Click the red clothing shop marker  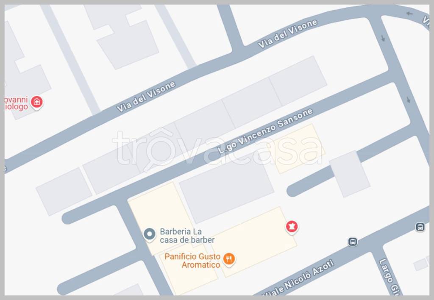[x=292, y=227]
